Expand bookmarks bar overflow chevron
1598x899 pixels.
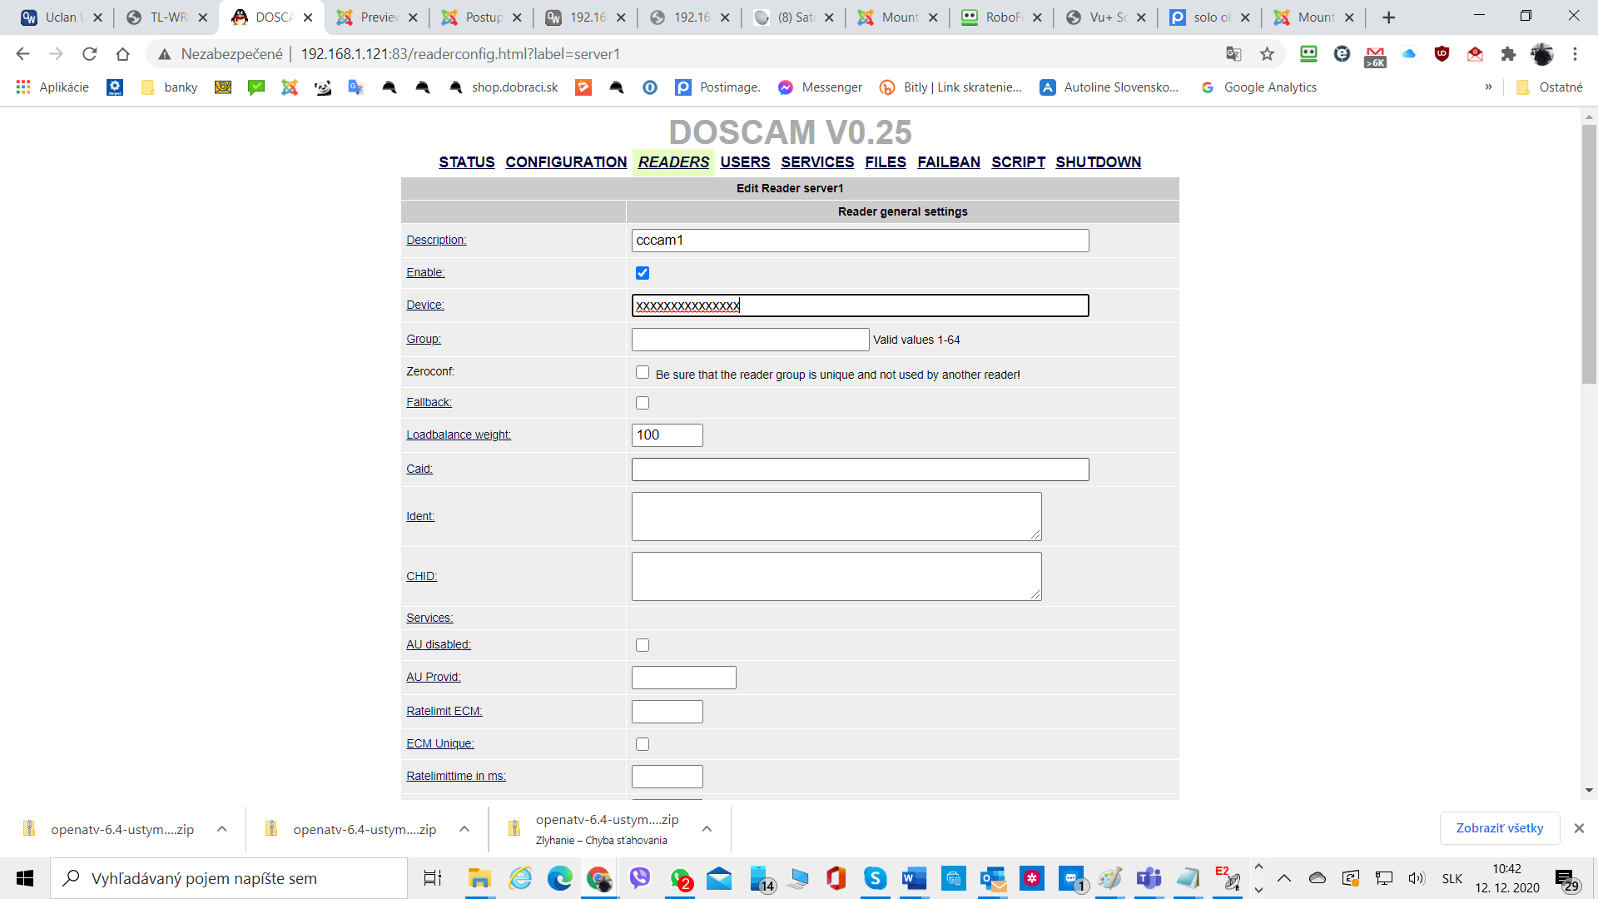pyautogui.click(x=1488, y=87)
